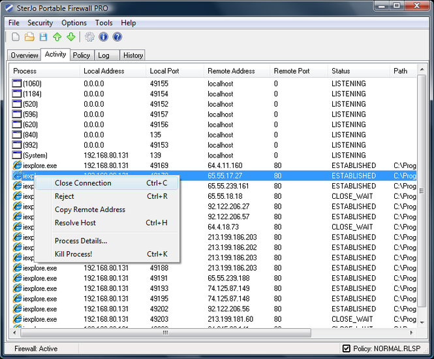Open Process Details... from context menu
This screenshot has height=359, width=434.
(107, 241)
